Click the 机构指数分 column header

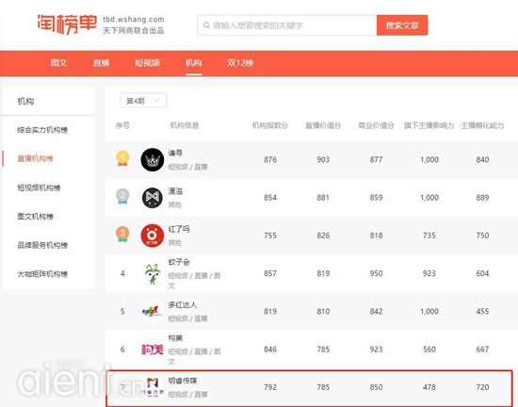(x=270, y=125)
